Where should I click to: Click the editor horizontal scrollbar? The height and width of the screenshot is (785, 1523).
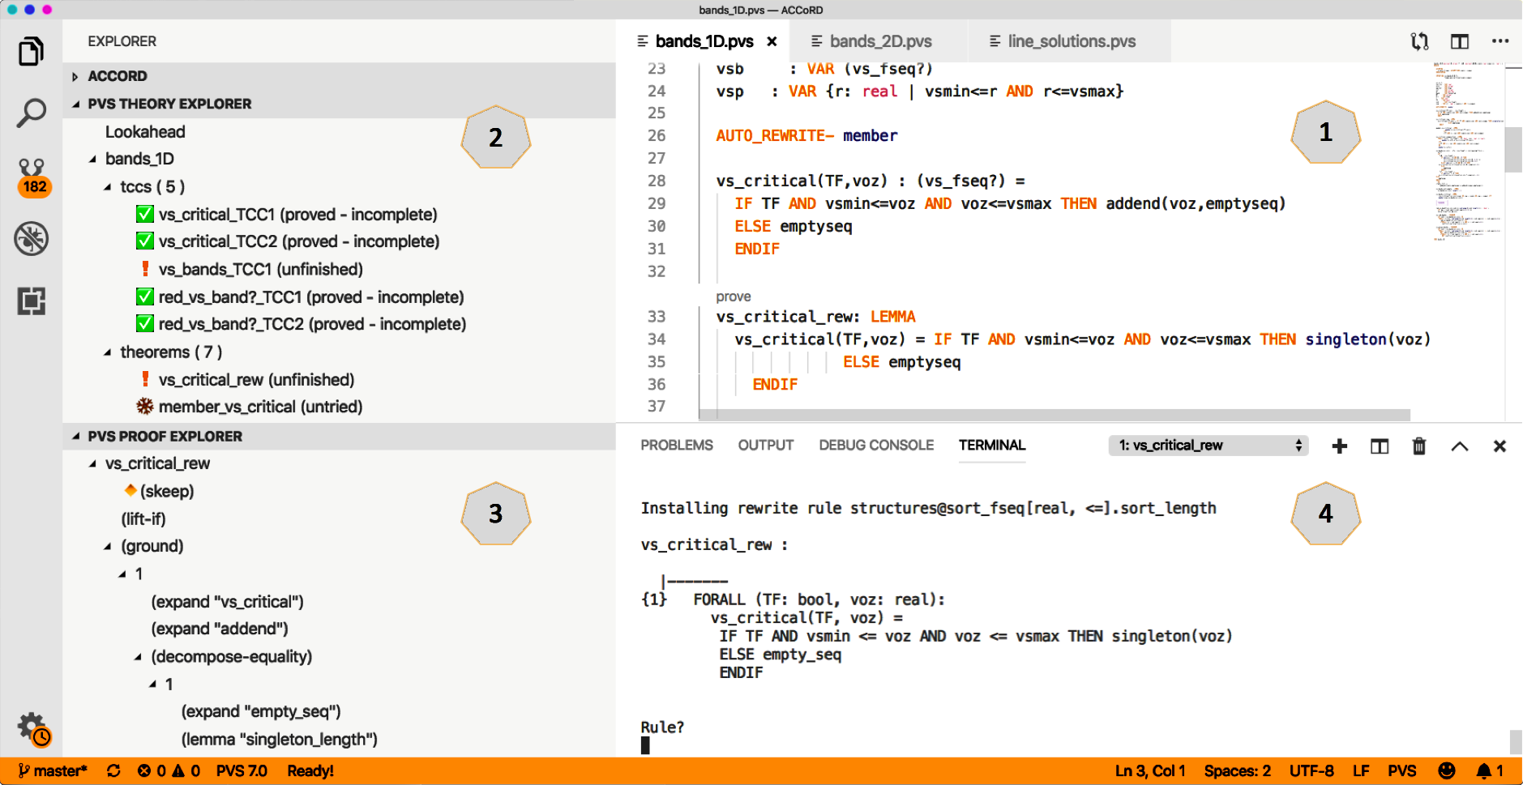point(1054,415)
